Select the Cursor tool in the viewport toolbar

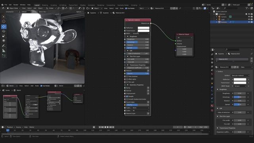tap(4, 21)
